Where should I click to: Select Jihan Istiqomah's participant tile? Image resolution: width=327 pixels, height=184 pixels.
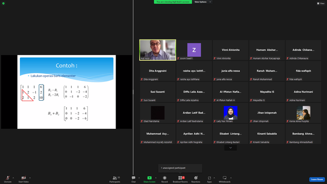click(x=267, y=113)
